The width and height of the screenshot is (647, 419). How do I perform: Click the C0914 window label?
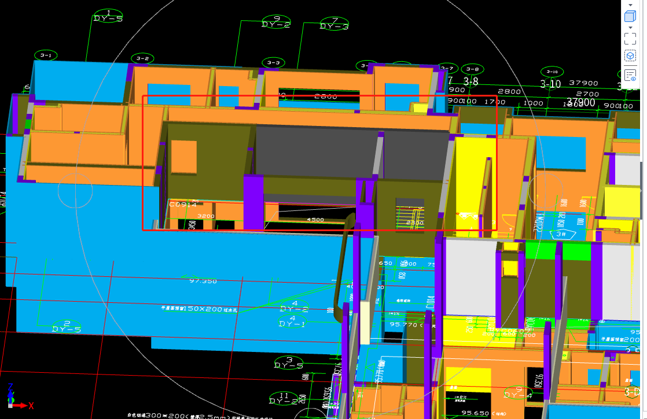click(183, 205)
